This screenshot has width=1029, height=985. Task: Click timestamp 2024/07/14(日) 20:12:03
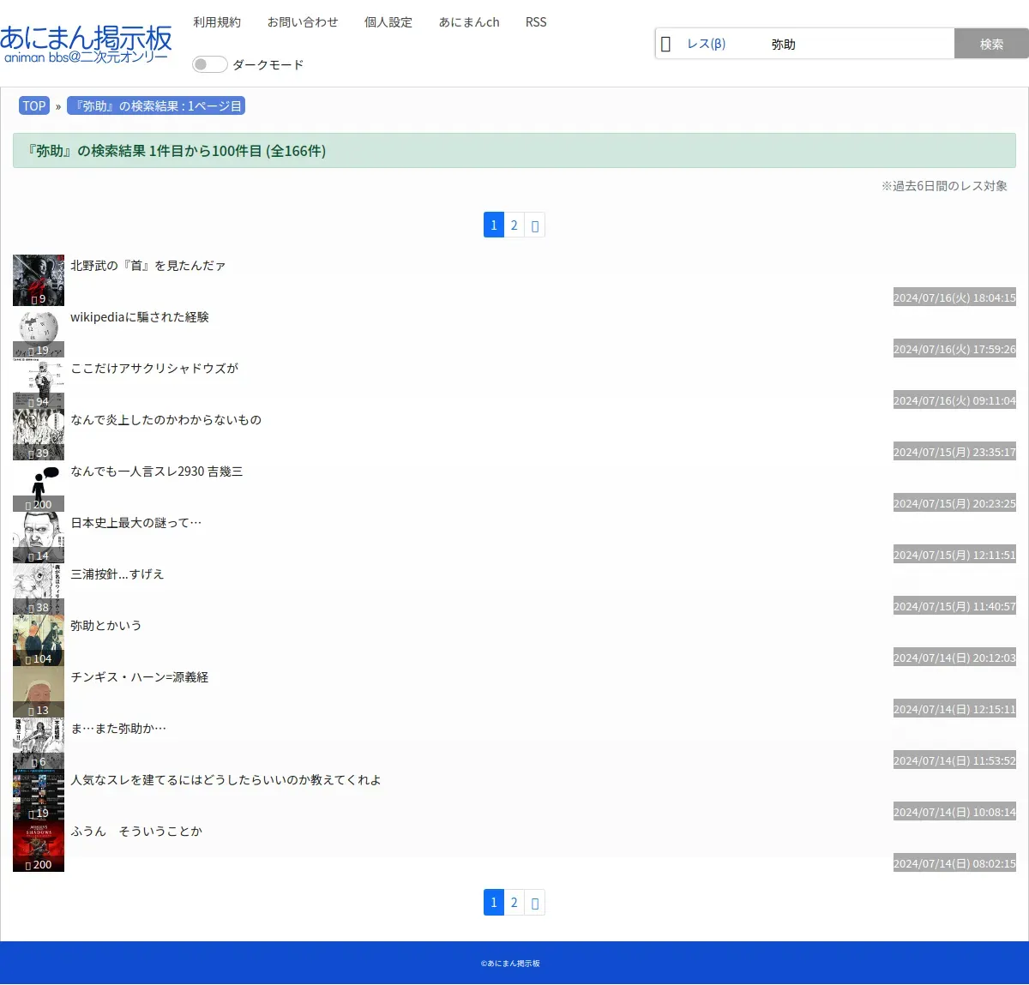(x=954, y=658)
